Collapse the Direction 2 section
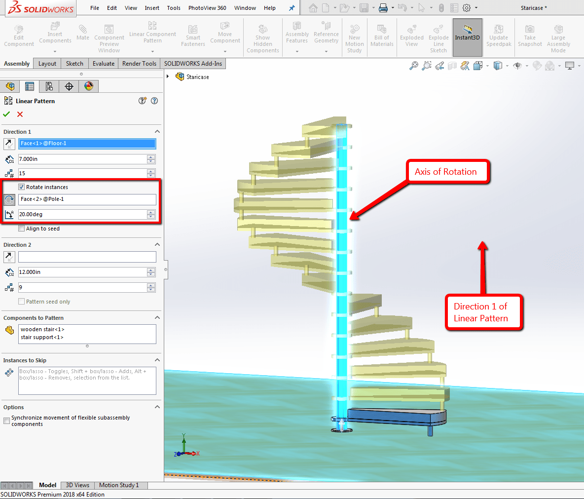 [157, 244]
